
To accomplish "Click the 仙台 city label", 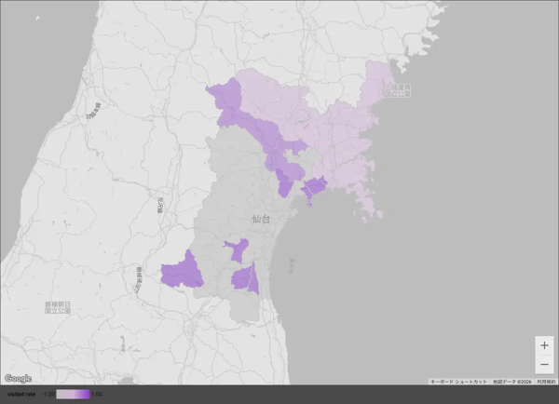I will click(261, 219).
